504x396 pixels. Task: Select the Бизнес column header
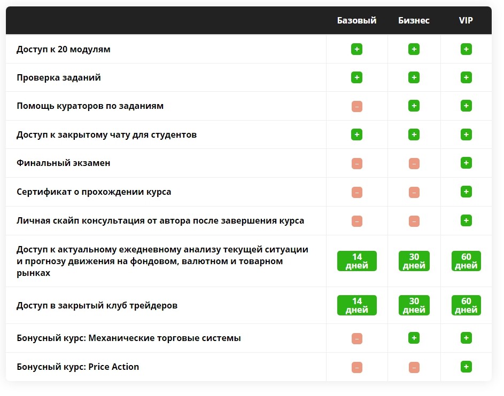(x=414, y=20)
